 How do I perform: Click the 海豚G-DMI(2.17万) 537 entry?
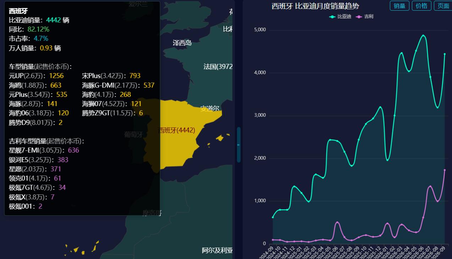click(x=118, y=85)
